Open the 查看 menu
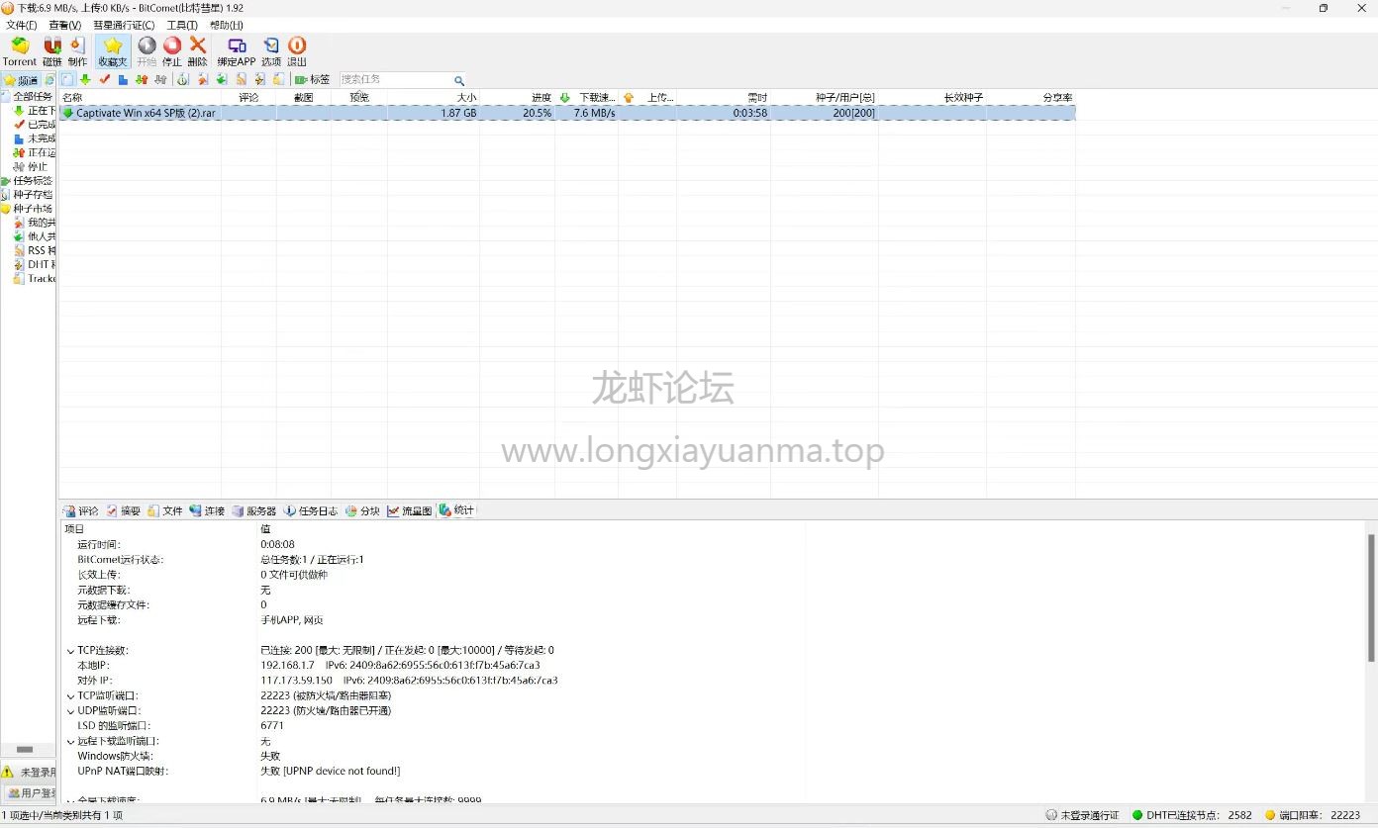The image size is (1378, 828). [x=64, y=25]
